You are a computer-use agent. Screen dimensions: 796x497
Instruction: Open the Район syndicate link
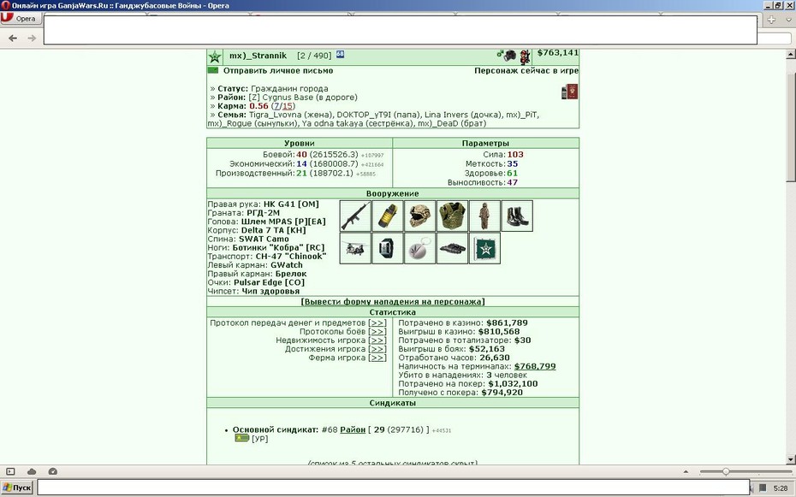point(353,429)
